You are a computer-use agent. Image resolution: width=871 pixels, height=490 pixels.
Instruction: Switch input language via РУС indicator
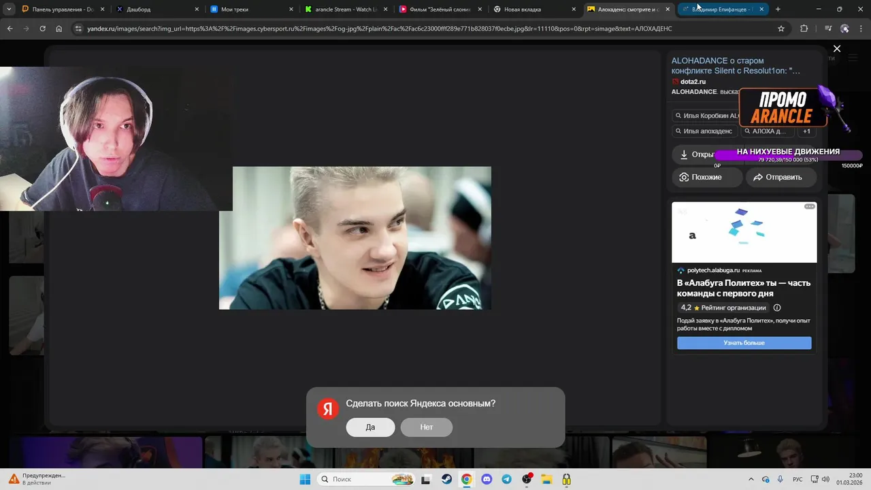798,479
